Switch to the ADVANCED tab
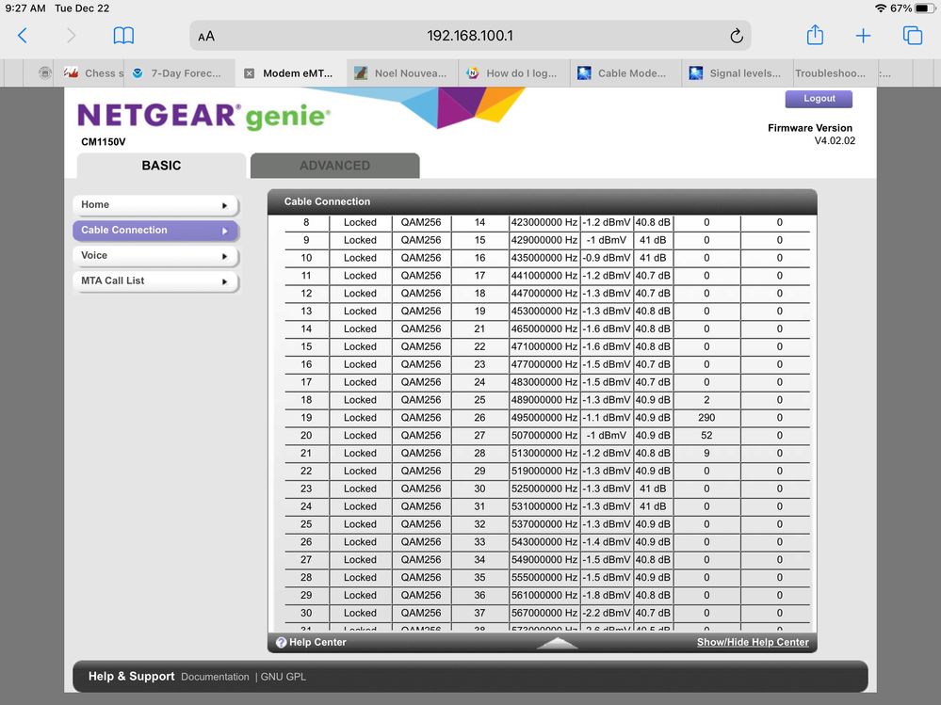 tap(334, 166)
